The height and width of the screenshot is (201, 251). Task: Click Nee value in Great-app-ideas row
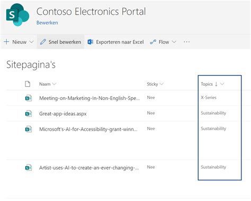[x=151, y=113]
